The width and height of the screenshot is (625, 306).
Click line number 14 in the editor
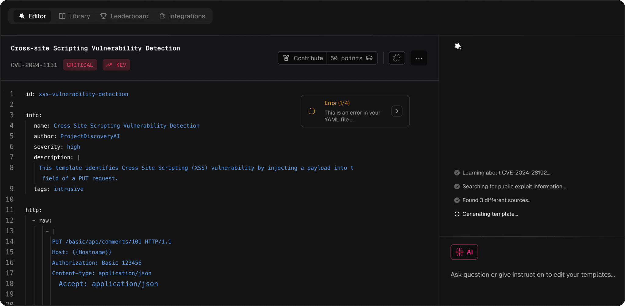click(10, 241)
